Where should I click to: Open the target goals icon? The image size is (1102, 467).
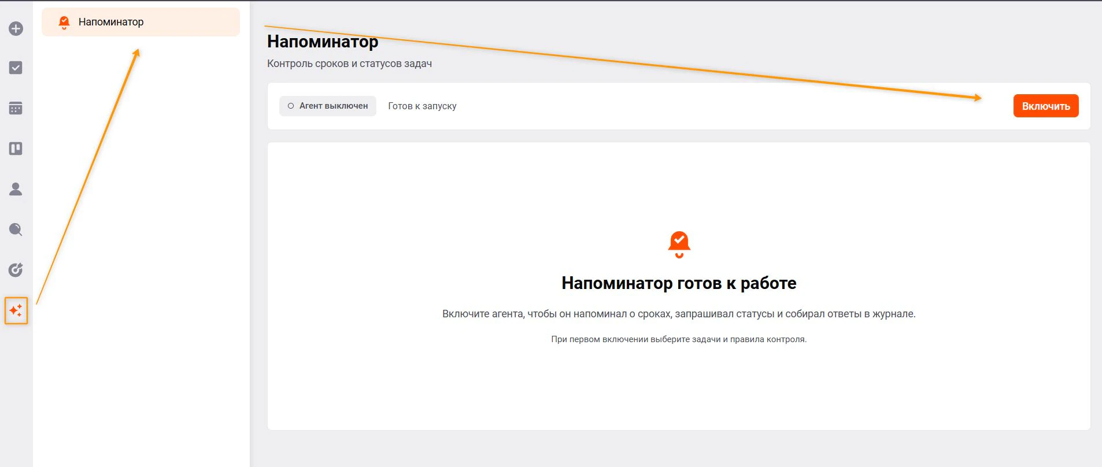pos(16,270)
